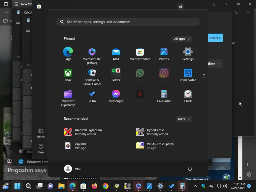Image resolution: width=256 pixels, height=192 pixels.
Task: Open the Clock app
Action: 188,96
